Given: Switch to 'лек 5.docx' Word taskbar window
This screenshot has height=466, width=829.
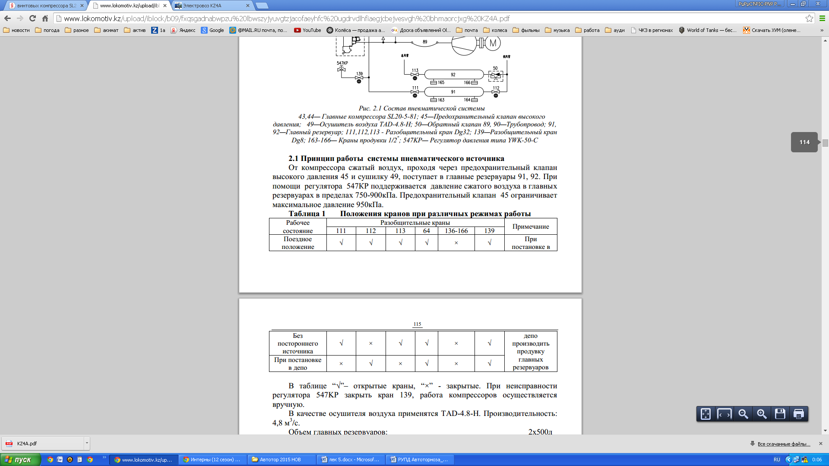Looking at the screenshot, I should pyautogui.click(x=351, y=460).
